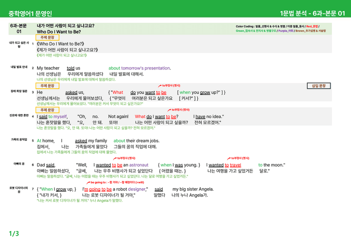Click the side label "내가 되고 싶은 사람"
351x248 pixels.
19,44
